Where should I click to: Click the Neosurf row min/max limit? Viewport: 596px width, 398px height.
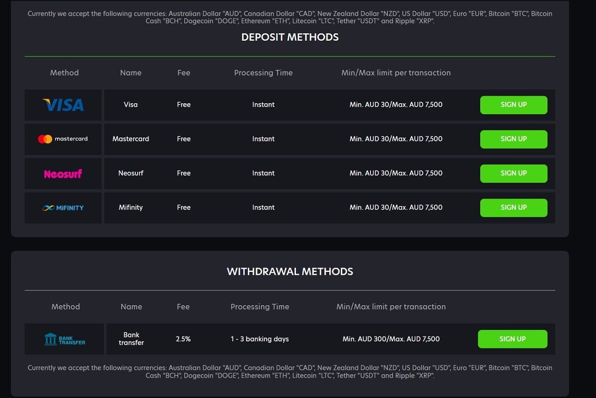396,173
